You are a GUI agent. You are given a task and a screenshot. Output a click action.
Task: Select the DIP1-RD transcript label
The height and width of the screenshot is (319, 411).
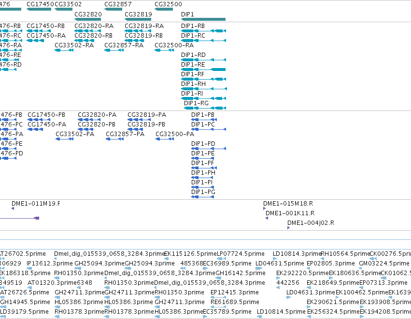[194, 55]
